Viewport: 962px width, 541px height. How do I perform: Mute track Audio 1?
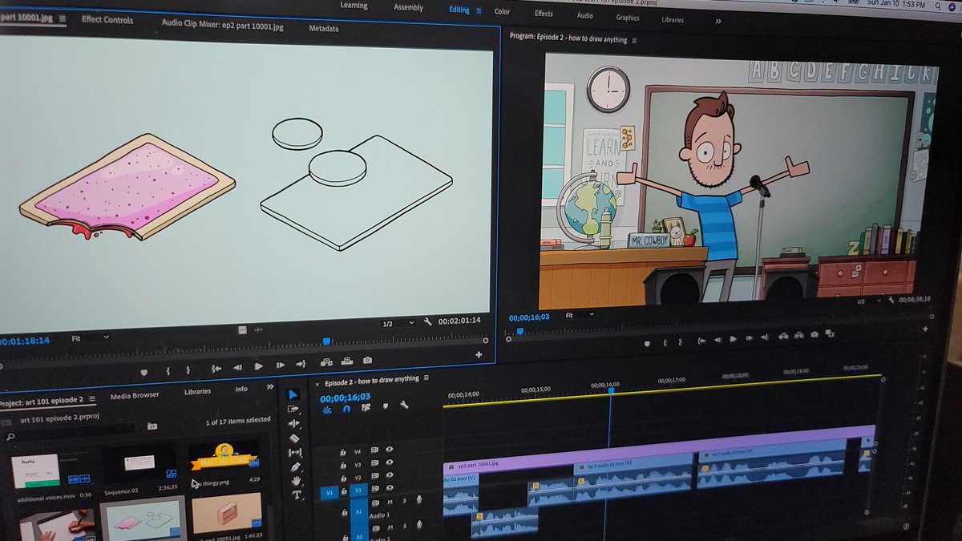(392, 503)
